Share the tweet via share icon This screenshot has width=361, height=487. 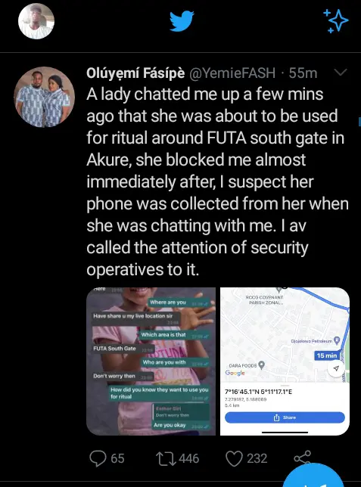(x=302, y=458)
